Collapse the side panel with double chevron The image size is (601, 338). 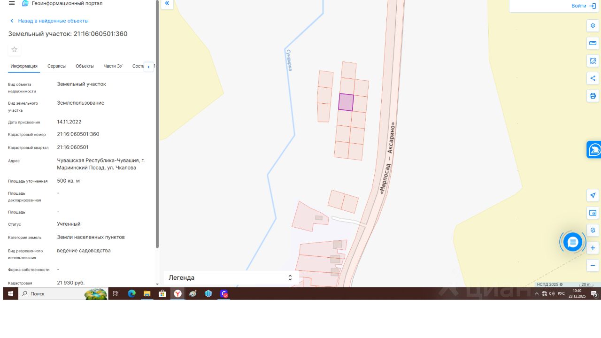pyautogui.click(x=167, y=4)
